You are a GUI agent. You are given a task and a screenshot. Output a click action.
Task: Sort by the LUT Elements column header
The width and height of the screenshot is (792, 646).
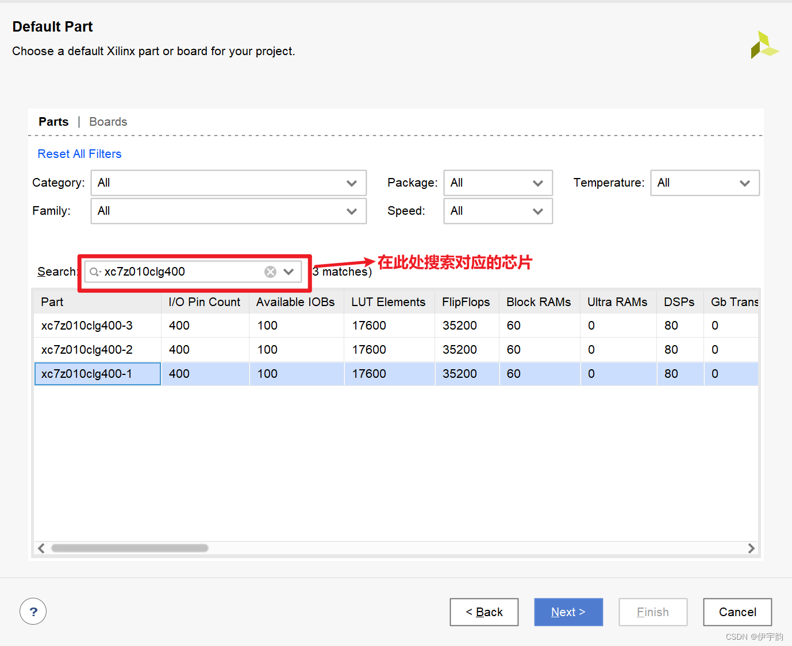389,302
